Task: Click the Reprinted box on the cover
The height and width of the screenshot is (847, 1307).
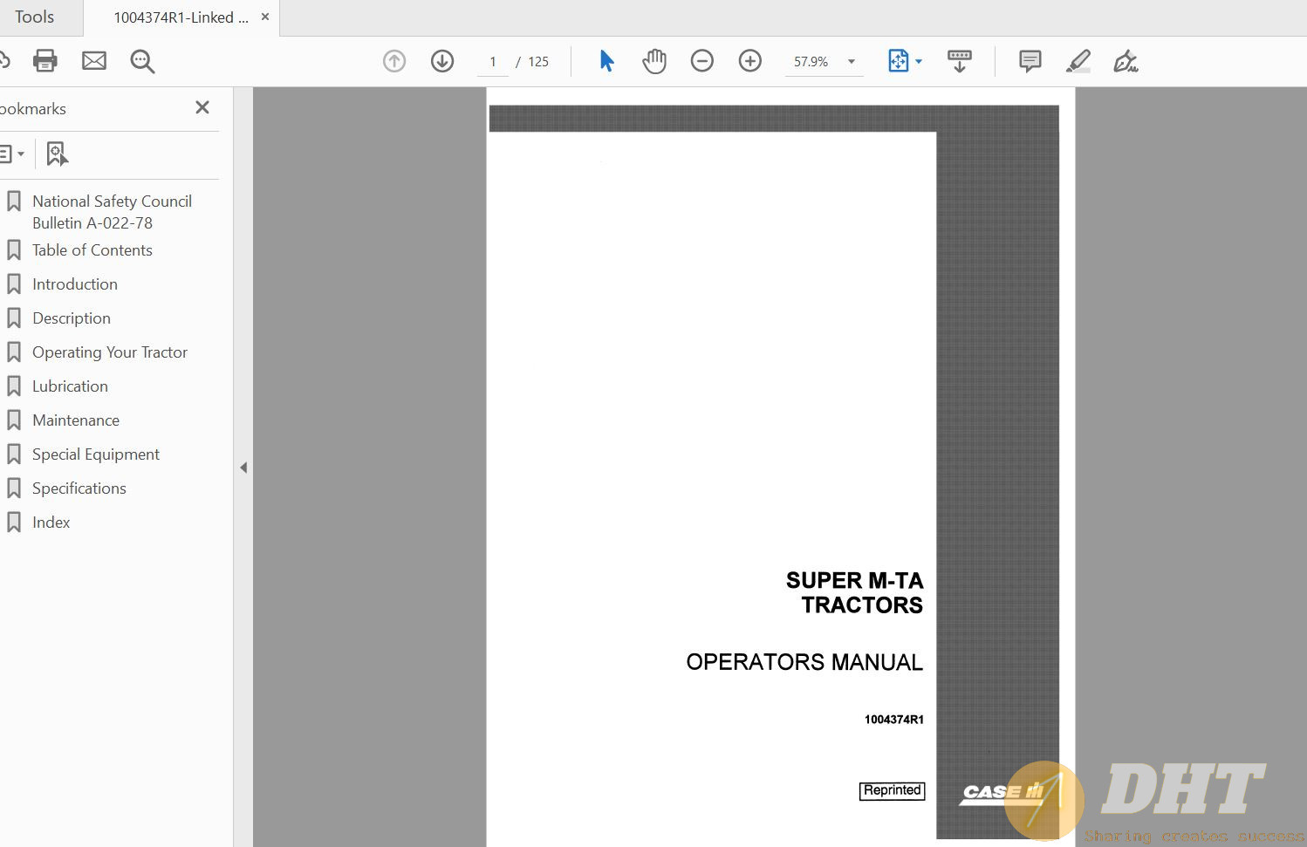Action: pyautogui.click(x=892, y=790)
